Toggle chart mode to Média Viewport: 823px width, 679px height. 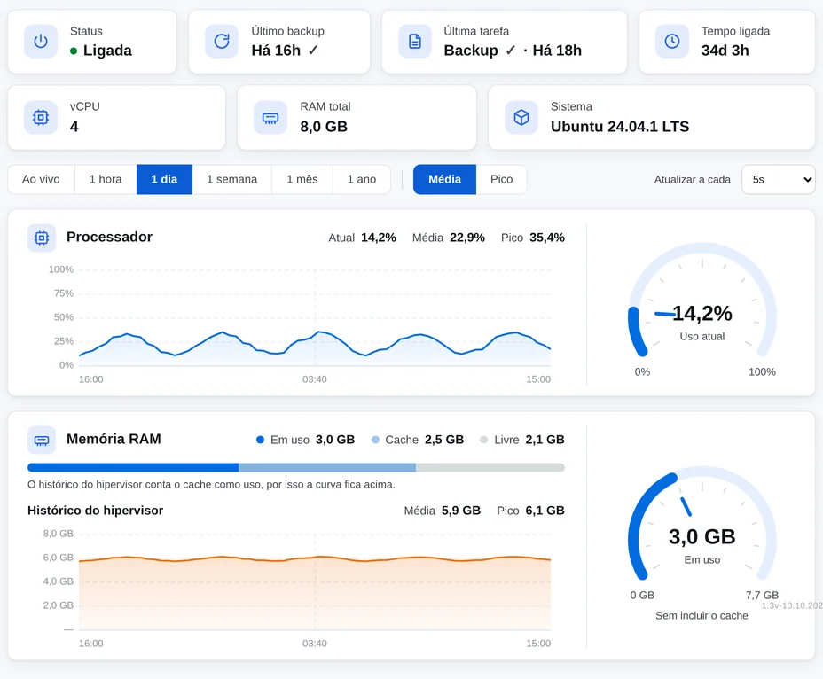pyautogui.click(x=444, y=179)
